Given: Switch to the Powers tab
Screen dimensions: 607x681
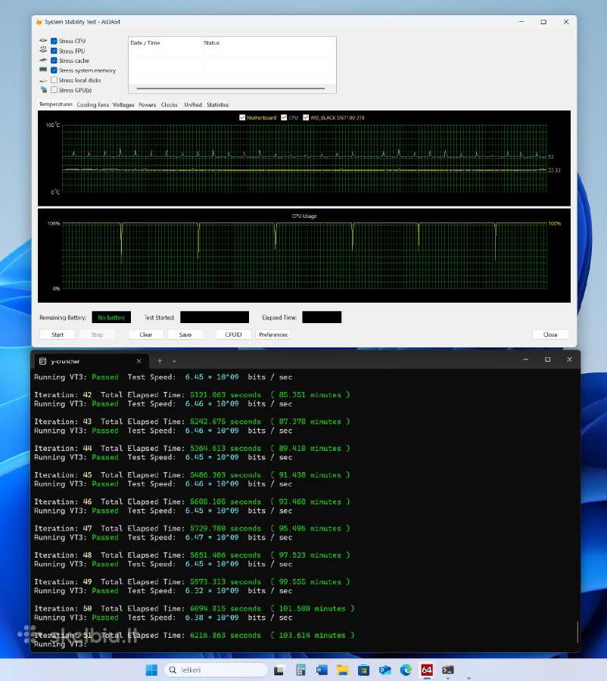Looking at the screenshot, I should pyautogui.click(x=148, y=104).
